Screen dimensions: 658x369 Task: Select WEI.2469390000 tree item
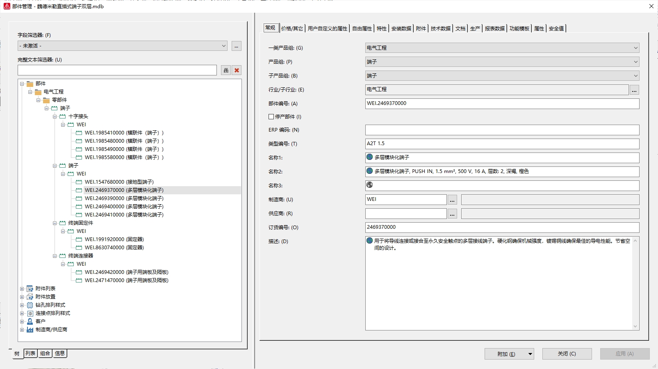(x=124, y=198)
